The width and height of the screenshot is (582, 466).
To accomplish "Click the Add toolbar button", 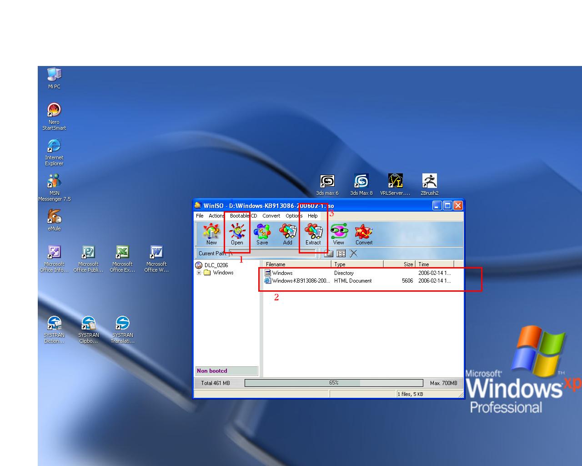I will [288, 234].
